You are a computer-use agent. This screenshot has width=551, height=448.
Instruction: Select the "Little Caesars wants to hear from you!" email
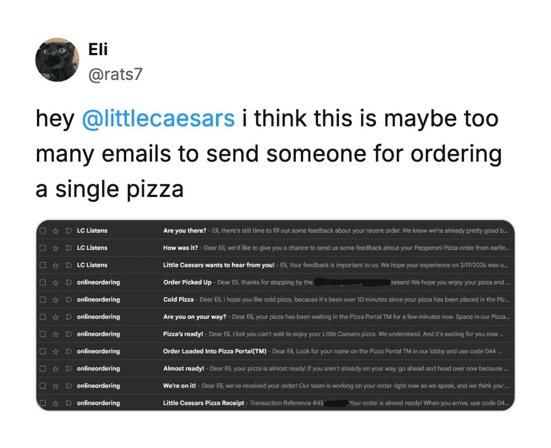click(42, 265)
